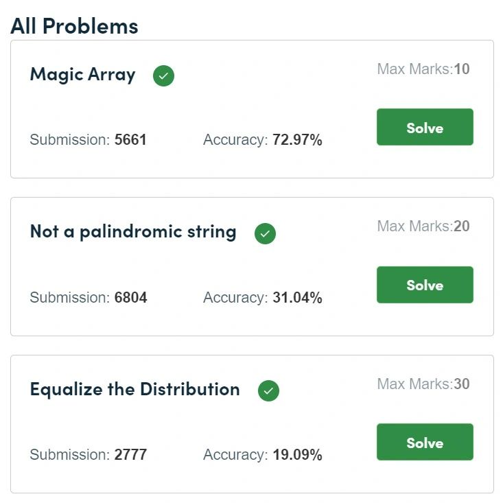The height and width of the screenshot is (503, 503).
Task: Click the green checkmark beside Magic Array
Action: coord(163,75)
